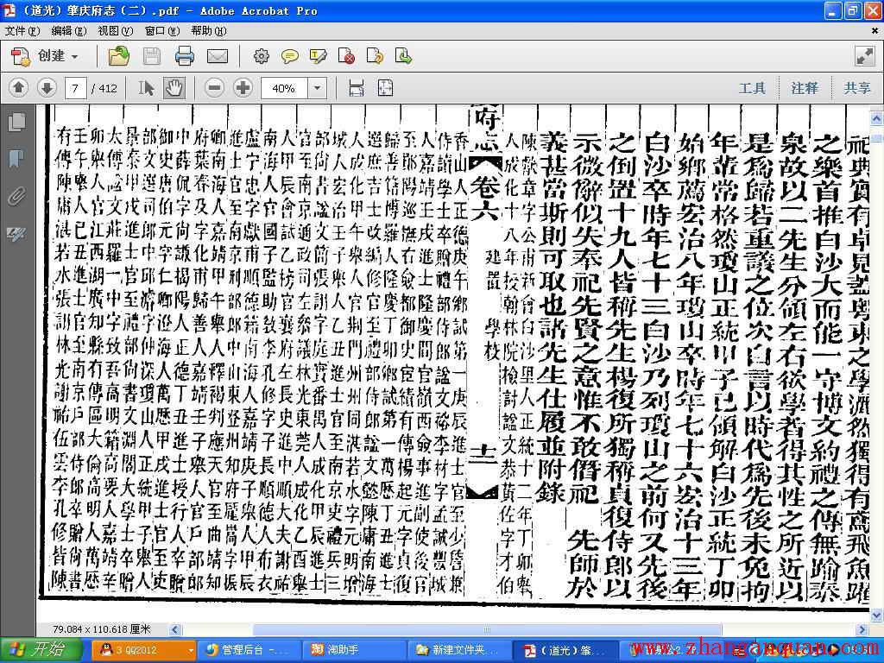This screenshot has width=884, height=663.
Task: Open the 视图(V) menu
Action: 116,31
